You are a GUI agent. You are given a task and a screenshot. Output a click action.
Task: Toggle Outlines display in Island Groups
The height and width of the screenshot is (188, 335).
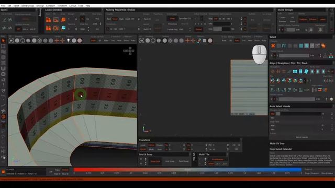tap(303, 19)
